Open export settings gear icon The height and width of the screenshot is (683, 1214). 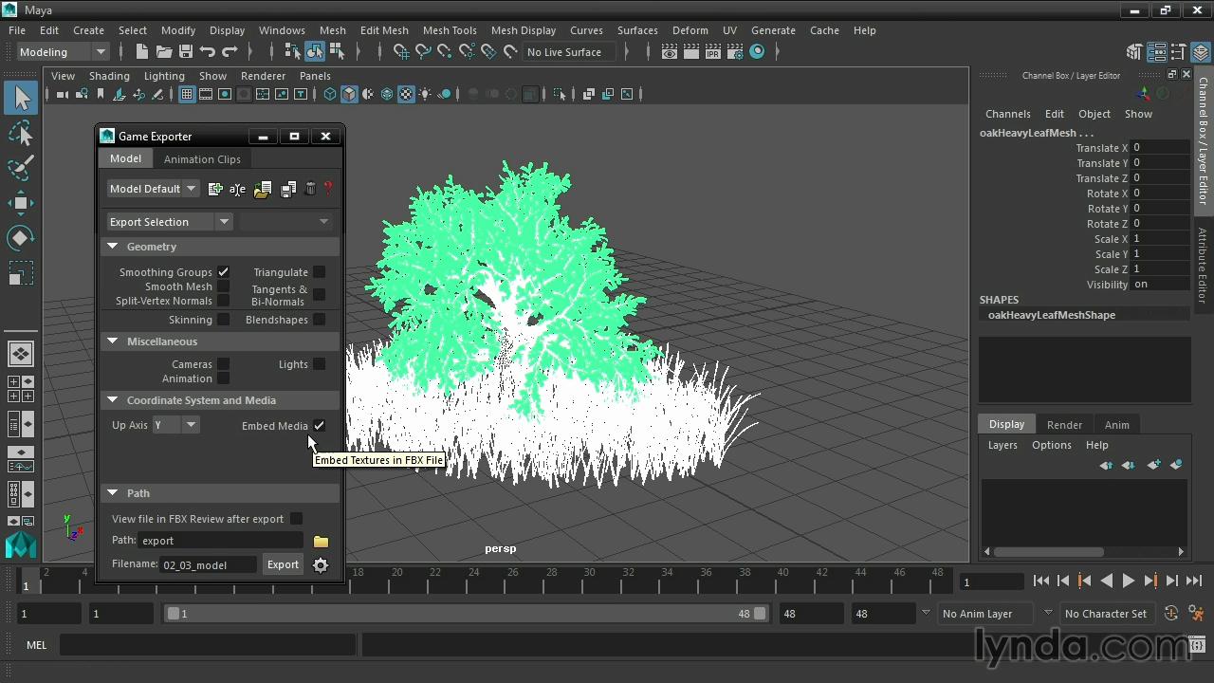[321, 565]
